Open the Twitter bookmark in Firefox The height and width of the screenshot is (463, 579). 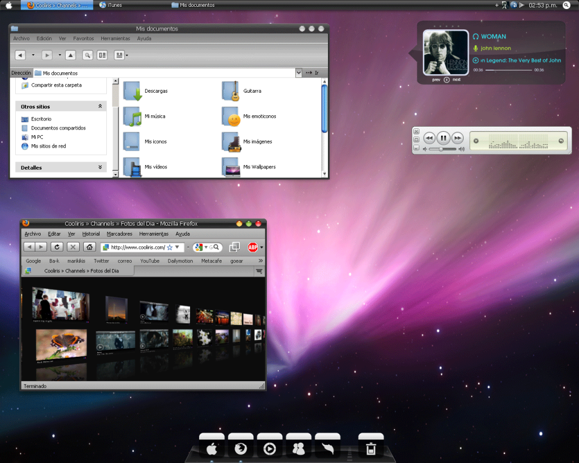click(x=101, y=261)
